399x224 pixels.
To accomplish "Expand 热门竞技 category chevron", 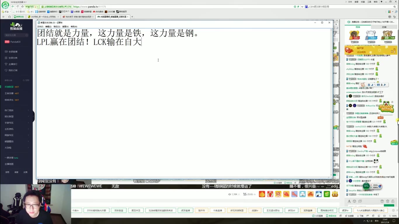I will (28, 110).
